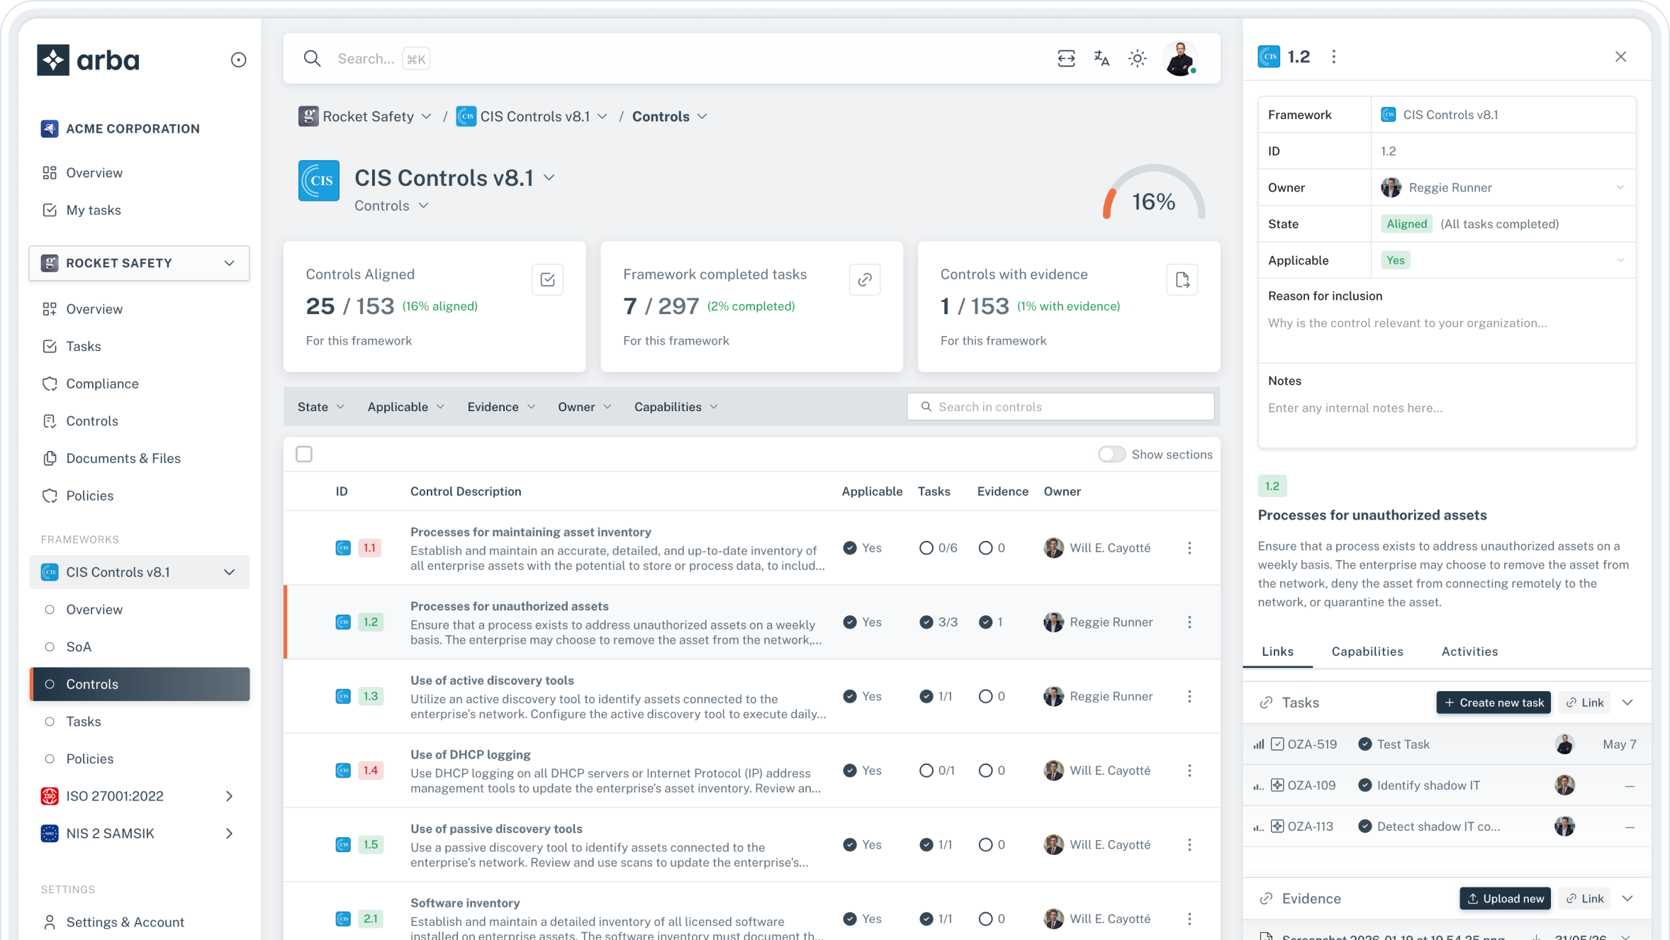
Task: Open the Capabilities filter dropdown
Action: point(676,407)
